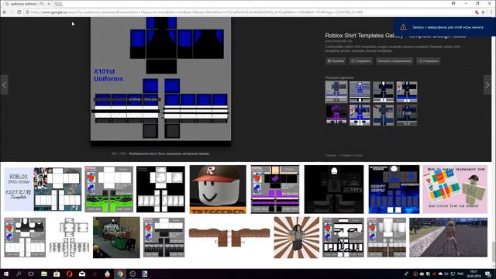The width and height of the screenshot is (496, 279).
Task: Open the brown sleeves image thumbnail
Action: (x=229, y=237)
